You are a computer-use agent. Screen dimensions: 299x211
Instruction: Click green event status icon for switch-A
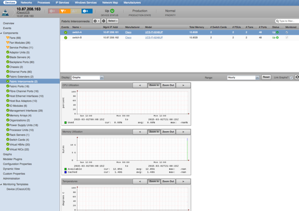[x=66, y=32]
